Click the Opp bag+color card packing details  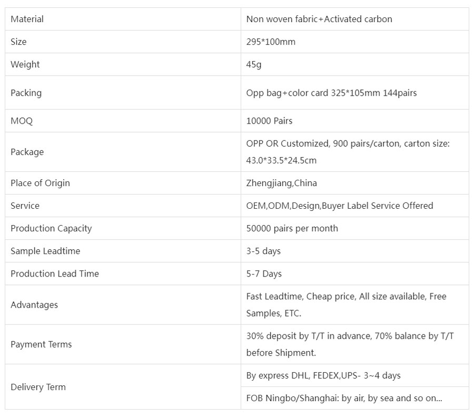[331, 93]
